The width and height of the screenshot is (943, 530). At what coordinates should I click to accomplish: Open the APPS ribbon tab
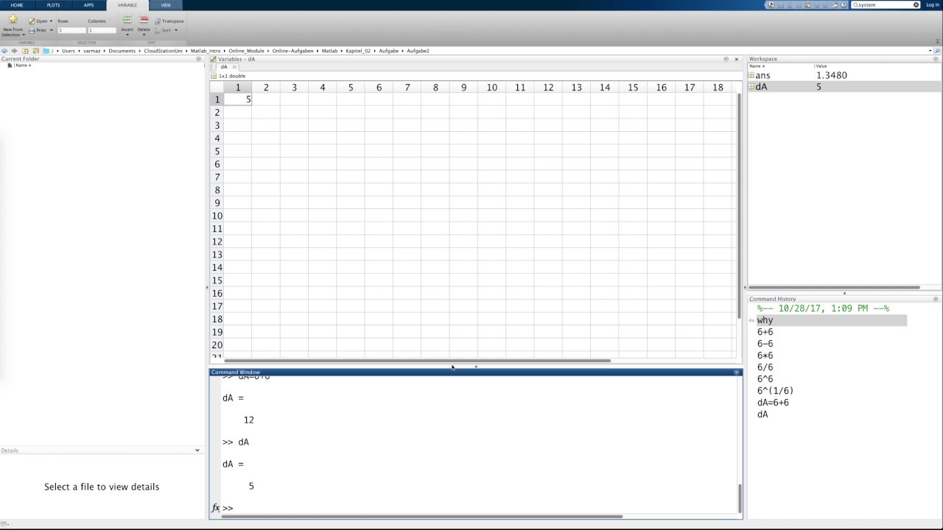click(x=88, y=5)
